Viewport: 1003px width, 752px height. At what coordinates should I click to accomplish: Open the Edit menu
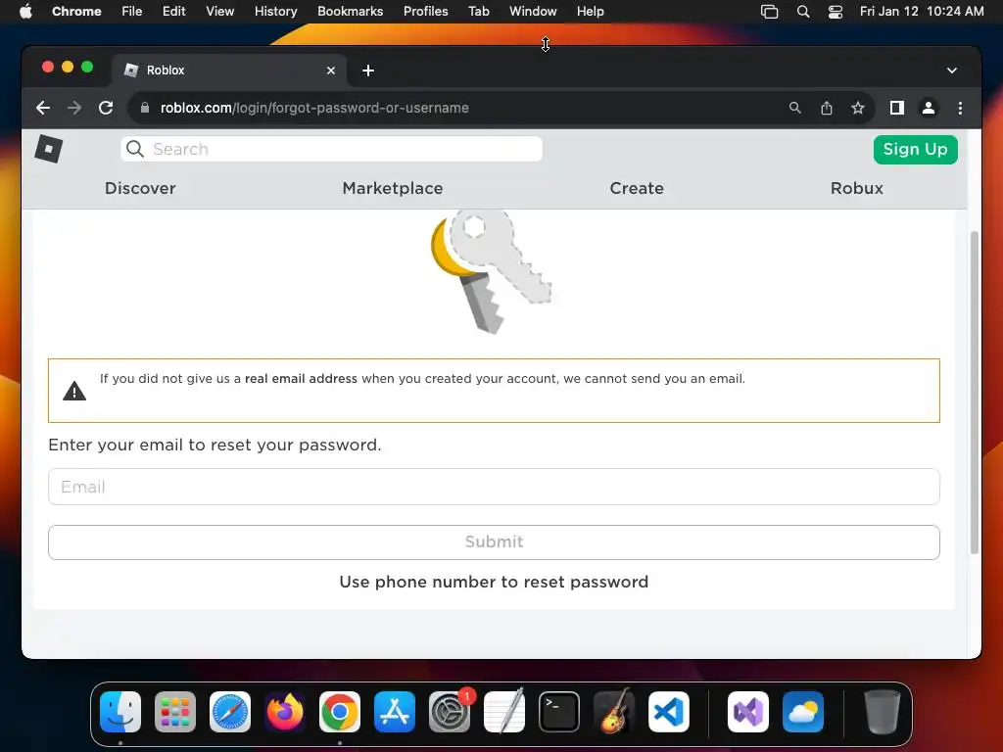pyautogui.click(x=173, y=12)
